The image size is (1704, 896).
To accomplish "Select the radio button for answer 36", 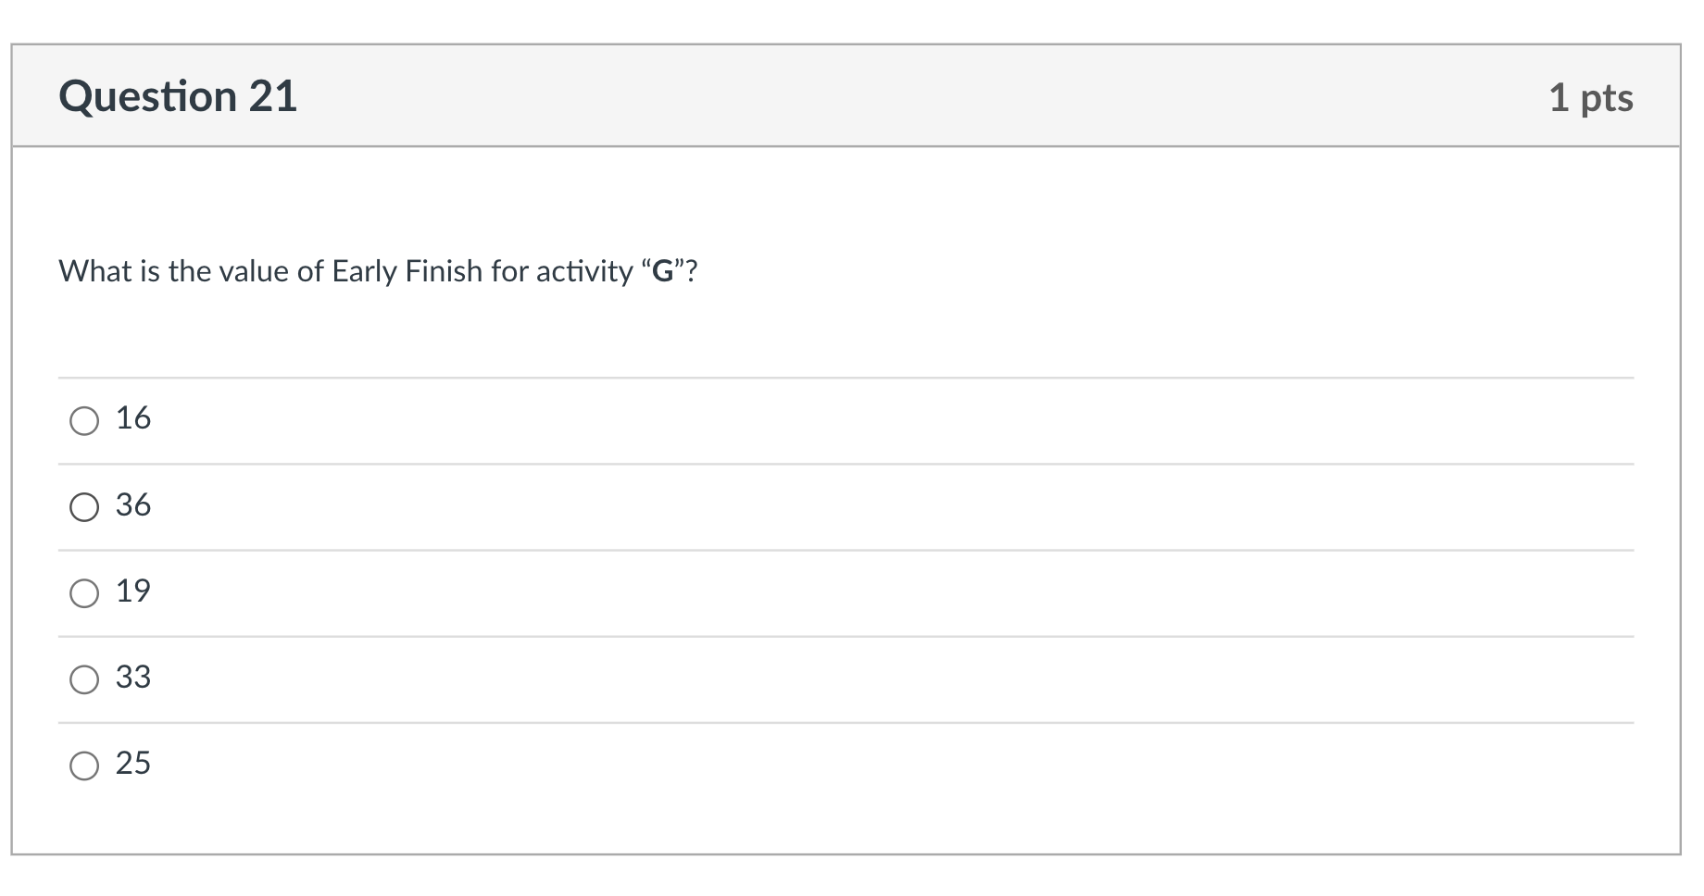I will (85, 506).
